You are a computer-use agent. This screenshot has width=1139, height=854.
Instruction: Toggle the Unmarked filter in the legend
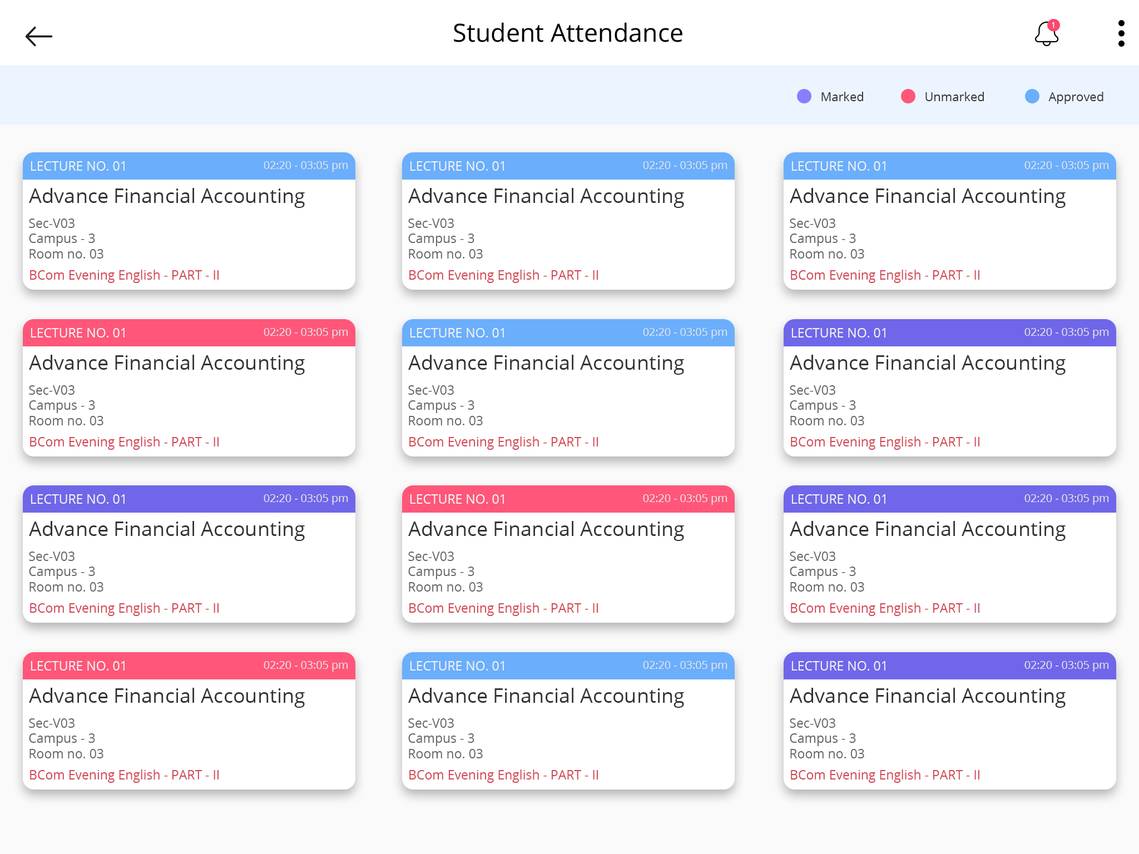(954, 97)
